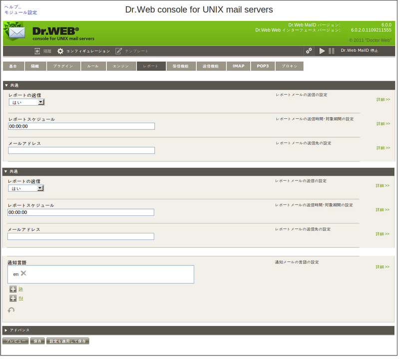
Task: Start Dr.Web MailD with the play icon
Action: pos(322,51)
